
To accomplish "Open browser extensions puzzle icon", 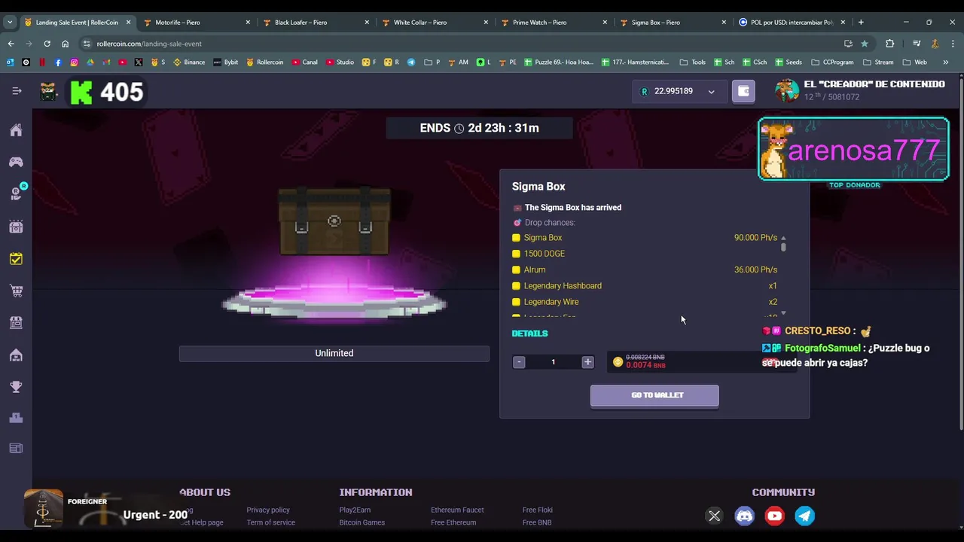I will [889, 44].
